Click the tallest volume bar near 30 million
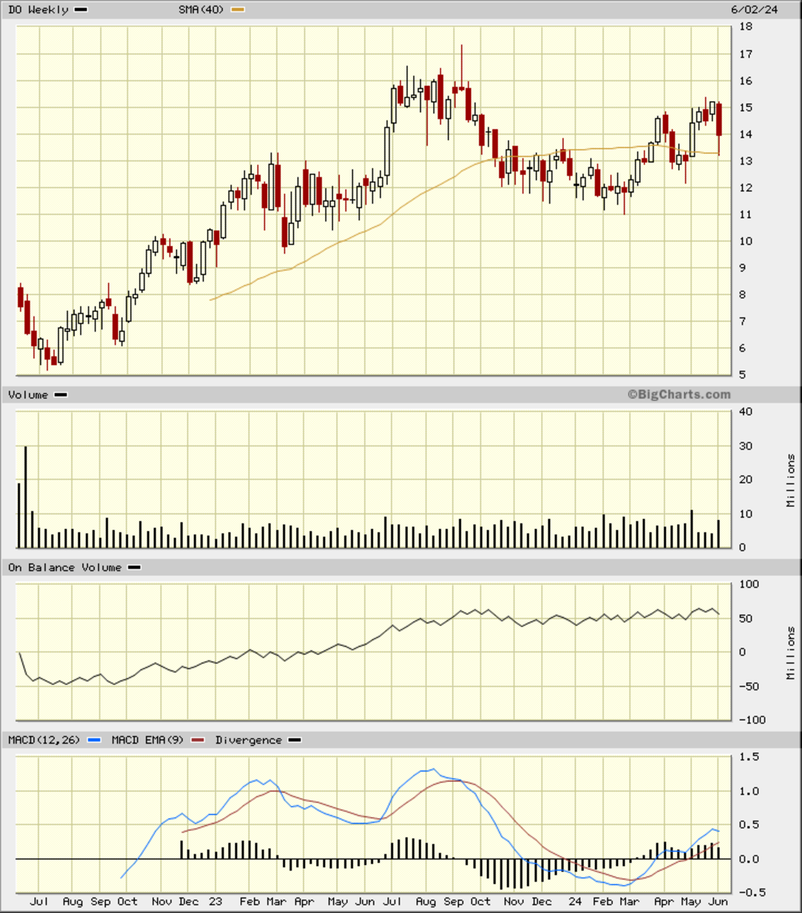 (26, 496)
